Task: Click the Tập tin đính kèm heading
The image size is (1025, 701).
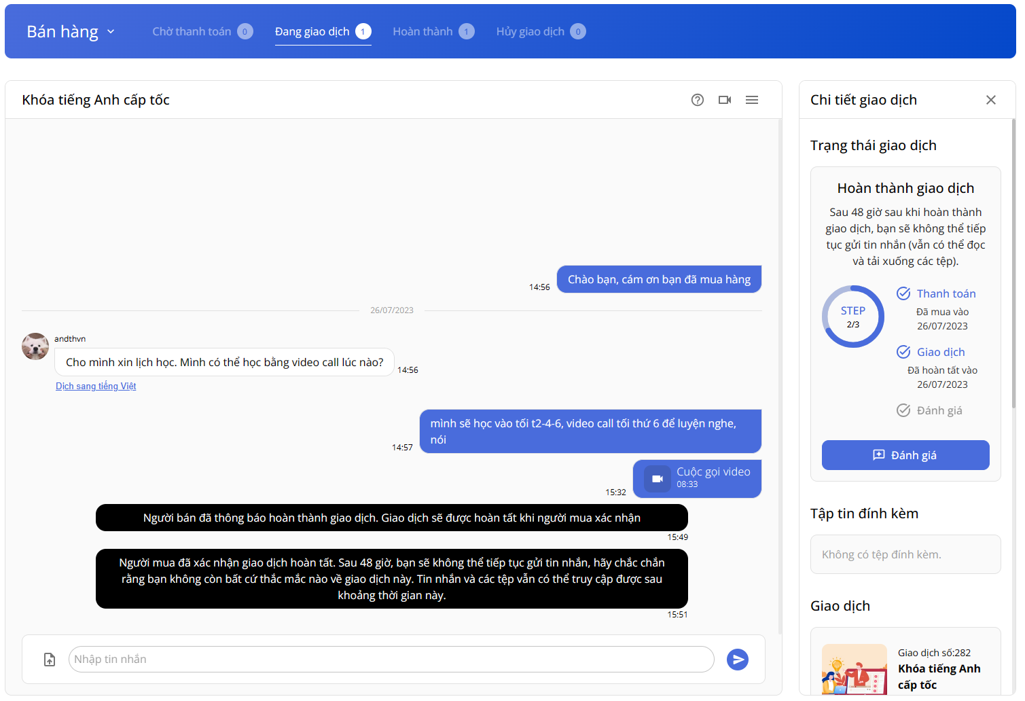Action: pos(864,514)
